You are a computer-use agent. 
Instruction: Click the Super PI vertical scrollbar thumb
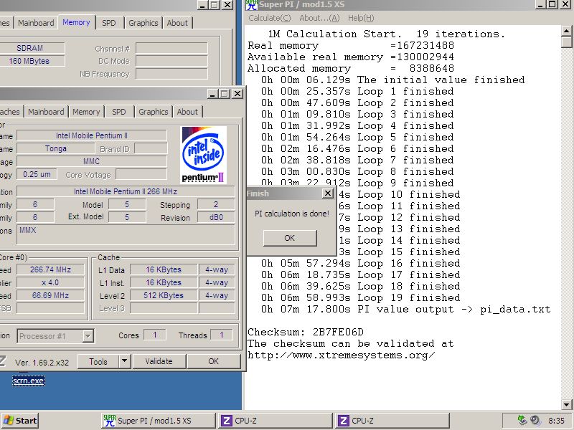(567, 42)
